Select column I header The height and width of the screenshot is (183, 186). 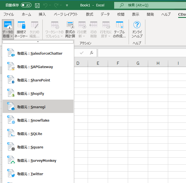[177, 63]
